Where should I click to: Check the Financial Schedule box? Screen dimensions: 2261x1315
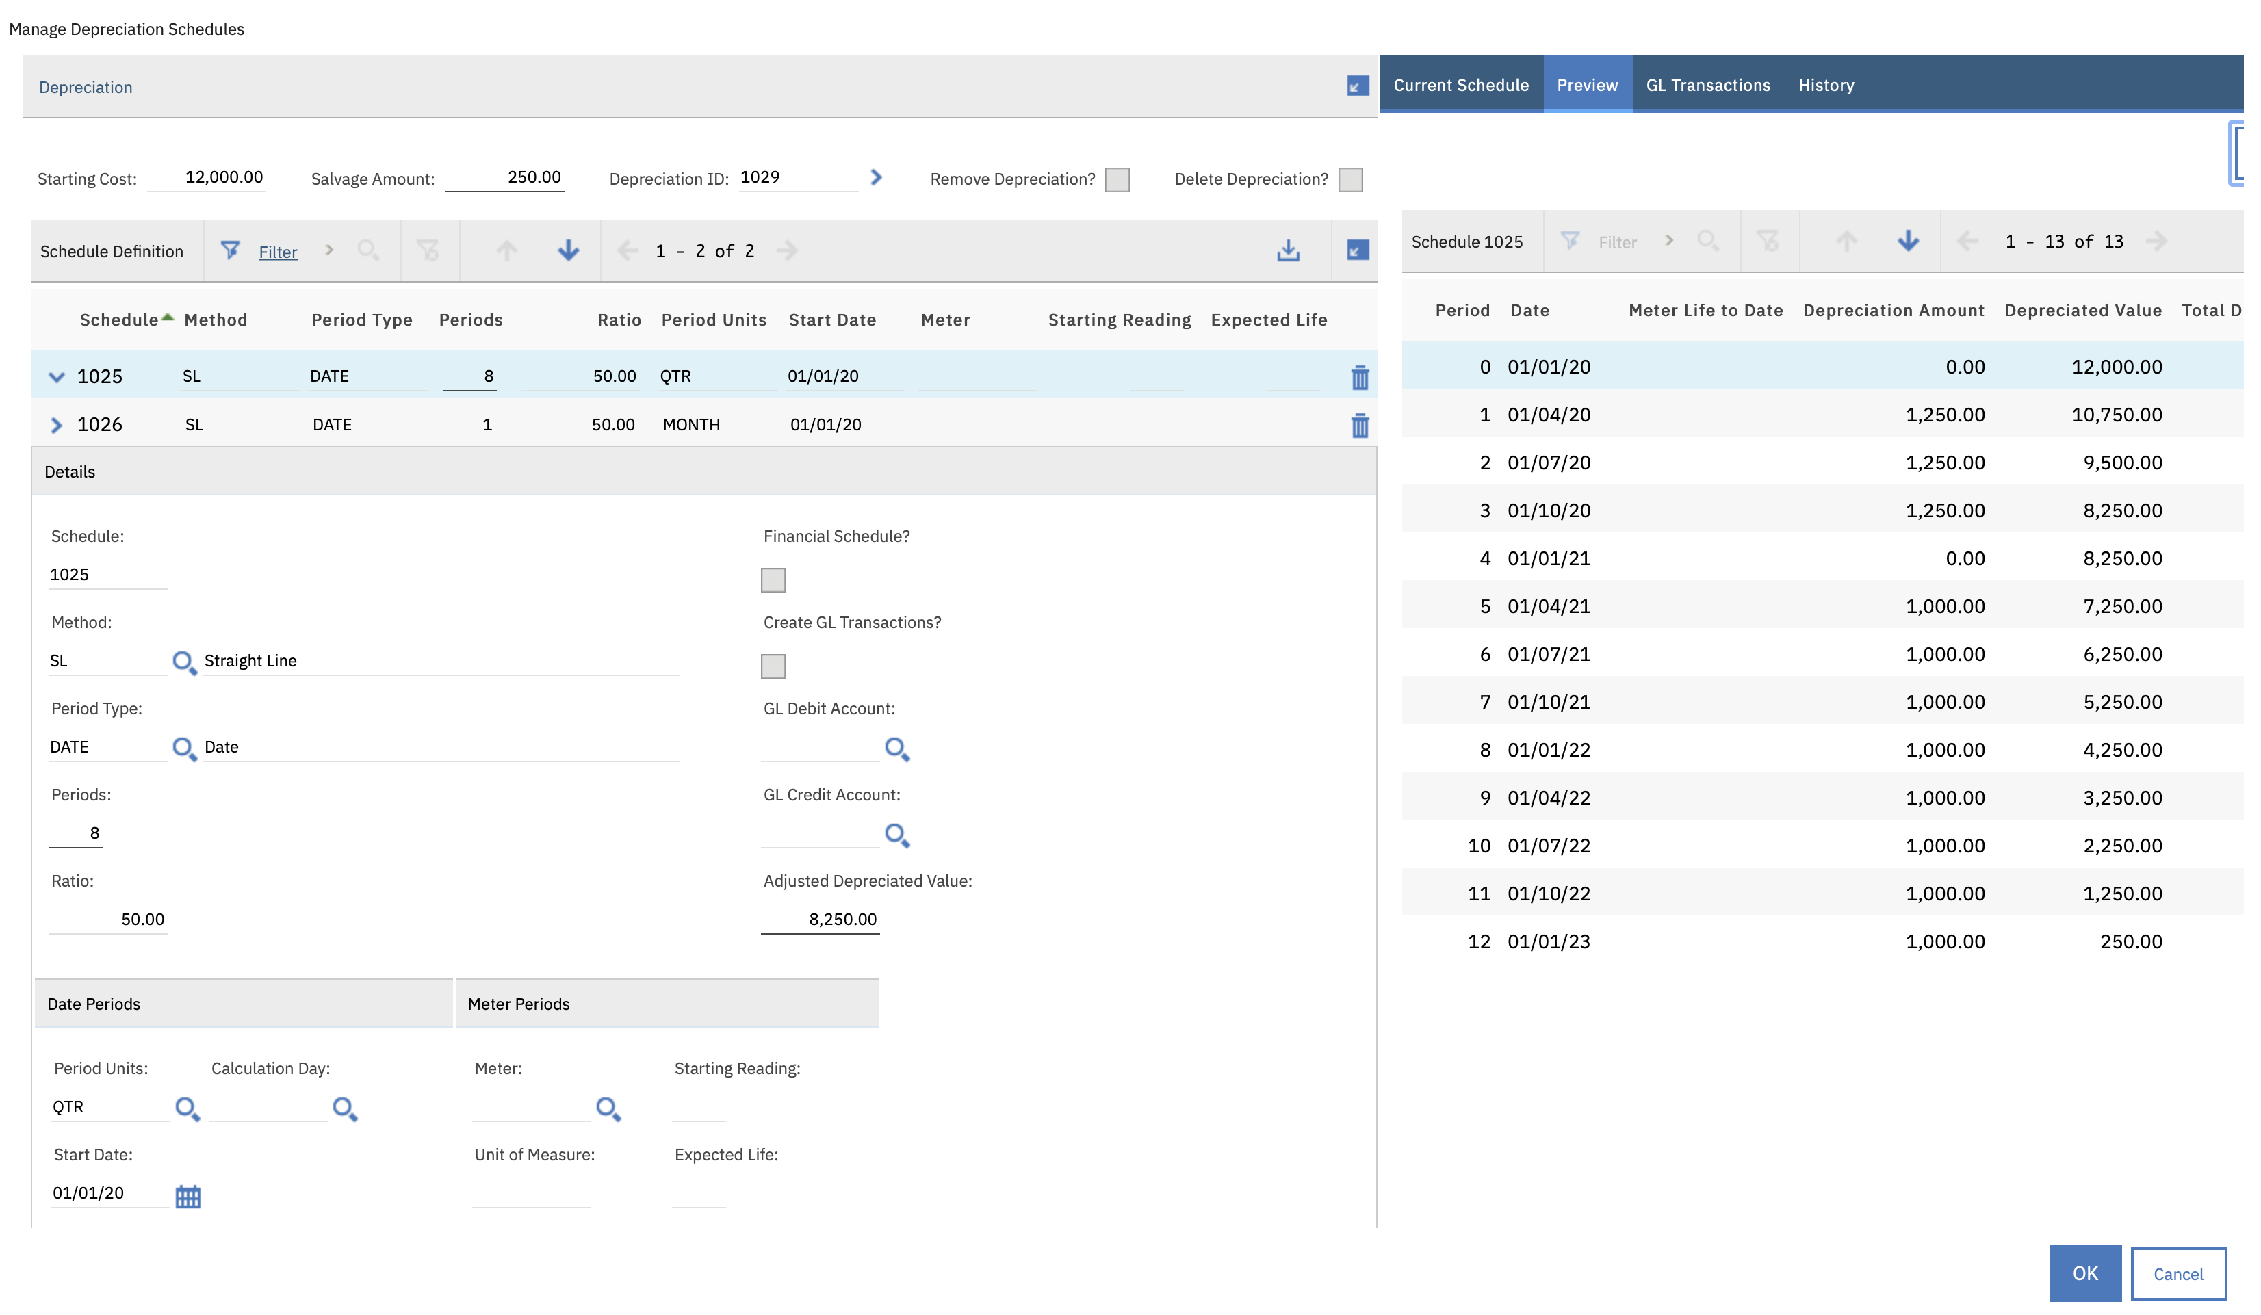(x=773, y=580)
